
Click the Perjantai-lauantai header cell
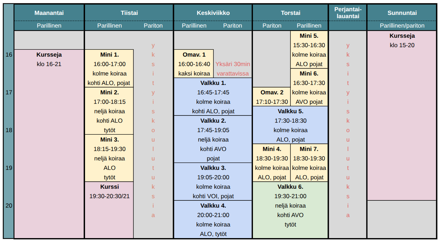point(347,13)
